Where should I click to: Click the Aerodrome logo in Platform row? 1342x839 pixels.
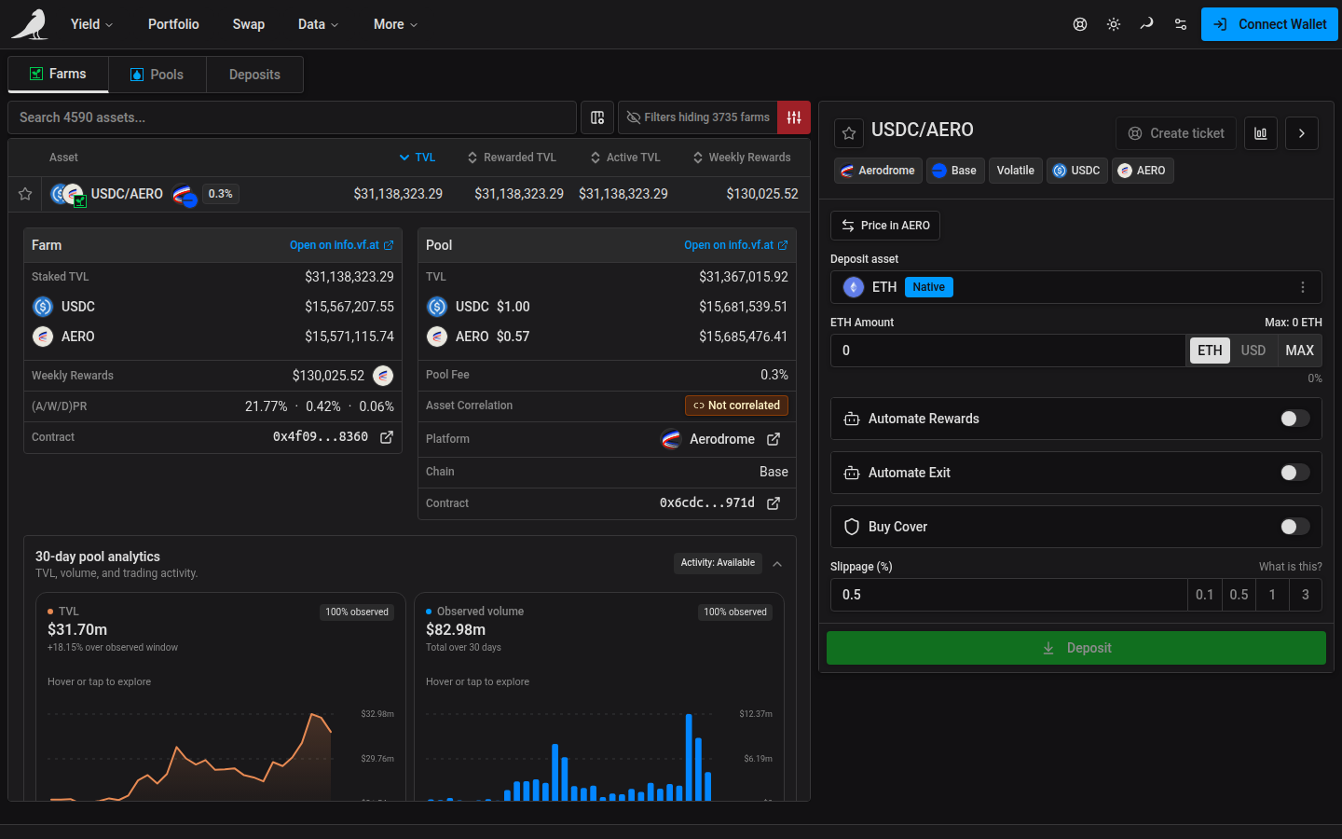click(x=671, y=439)
